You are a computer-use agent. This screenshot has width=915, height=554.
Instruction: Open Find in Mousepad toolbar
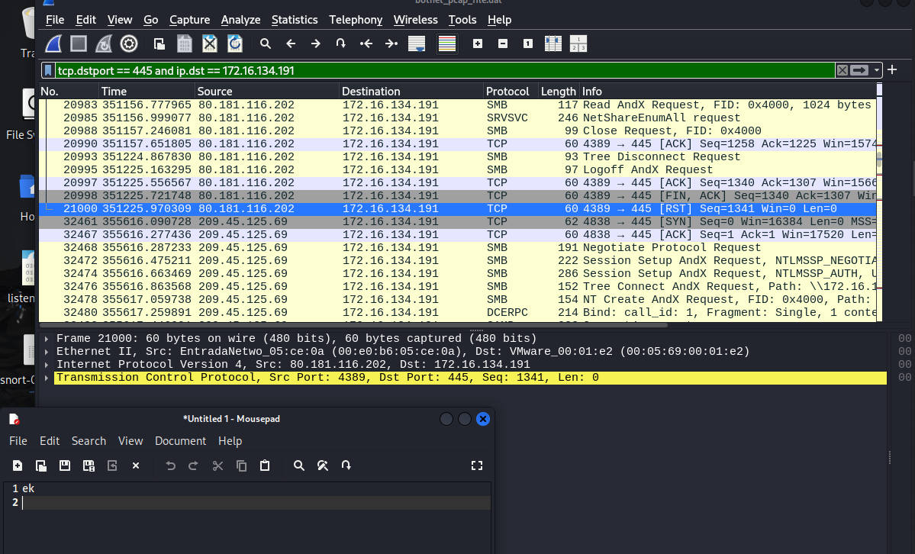point(299,465)
